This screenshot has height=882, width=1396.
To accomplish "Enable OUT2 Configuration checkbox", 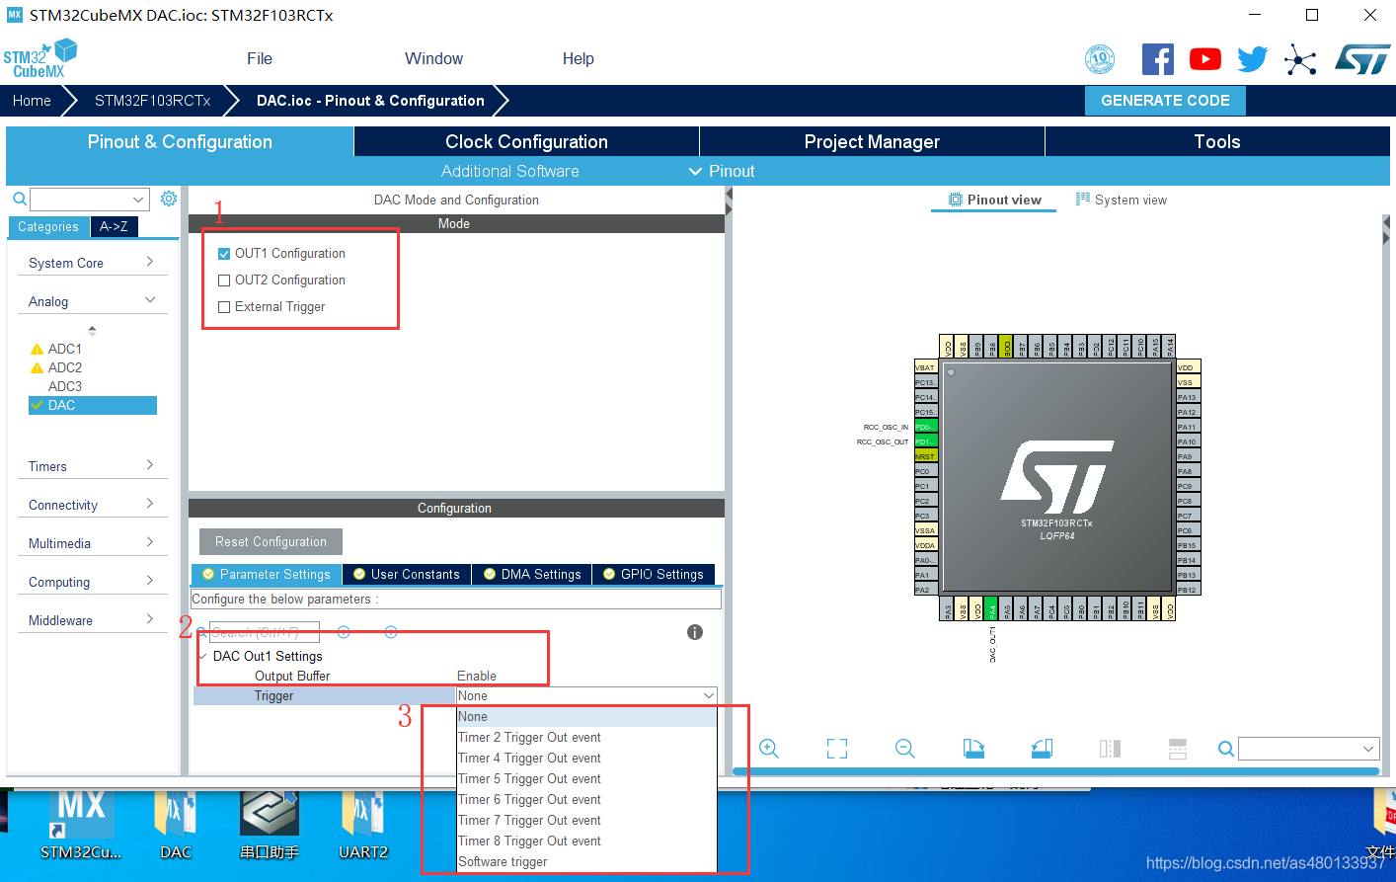I will point(224,281).
